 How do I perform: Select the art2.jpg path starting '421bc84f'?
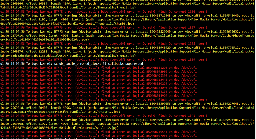(x=59, y=128)
